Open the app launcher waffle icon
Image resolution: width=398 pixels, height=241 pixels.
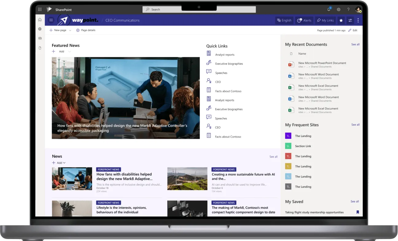[40, 9]
